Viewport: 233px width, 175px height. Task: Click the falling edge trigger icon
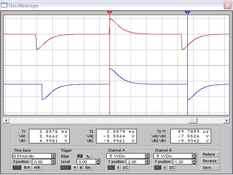[x=88, y=156]
